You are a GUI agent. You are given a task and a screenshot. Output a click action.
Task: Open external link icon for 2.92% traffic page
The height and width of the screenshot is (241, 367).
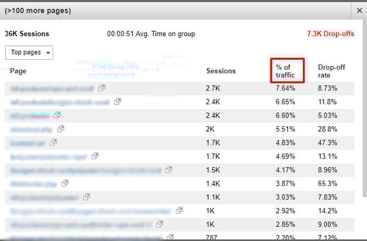[179, 210]
